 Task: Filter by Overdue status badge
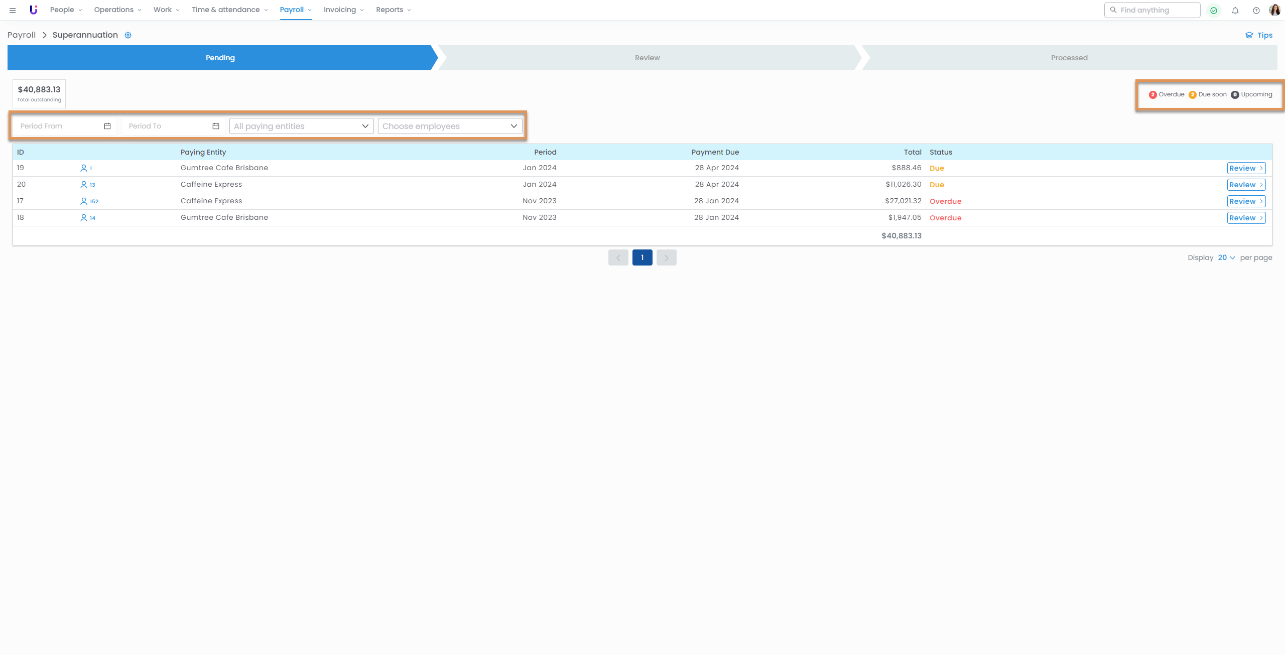(1167, 94)
